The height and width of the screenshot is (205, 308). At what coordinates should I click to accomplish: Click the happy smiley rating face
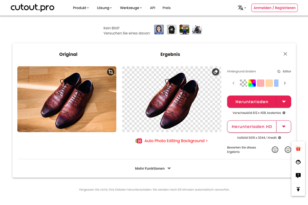(275, 150)
